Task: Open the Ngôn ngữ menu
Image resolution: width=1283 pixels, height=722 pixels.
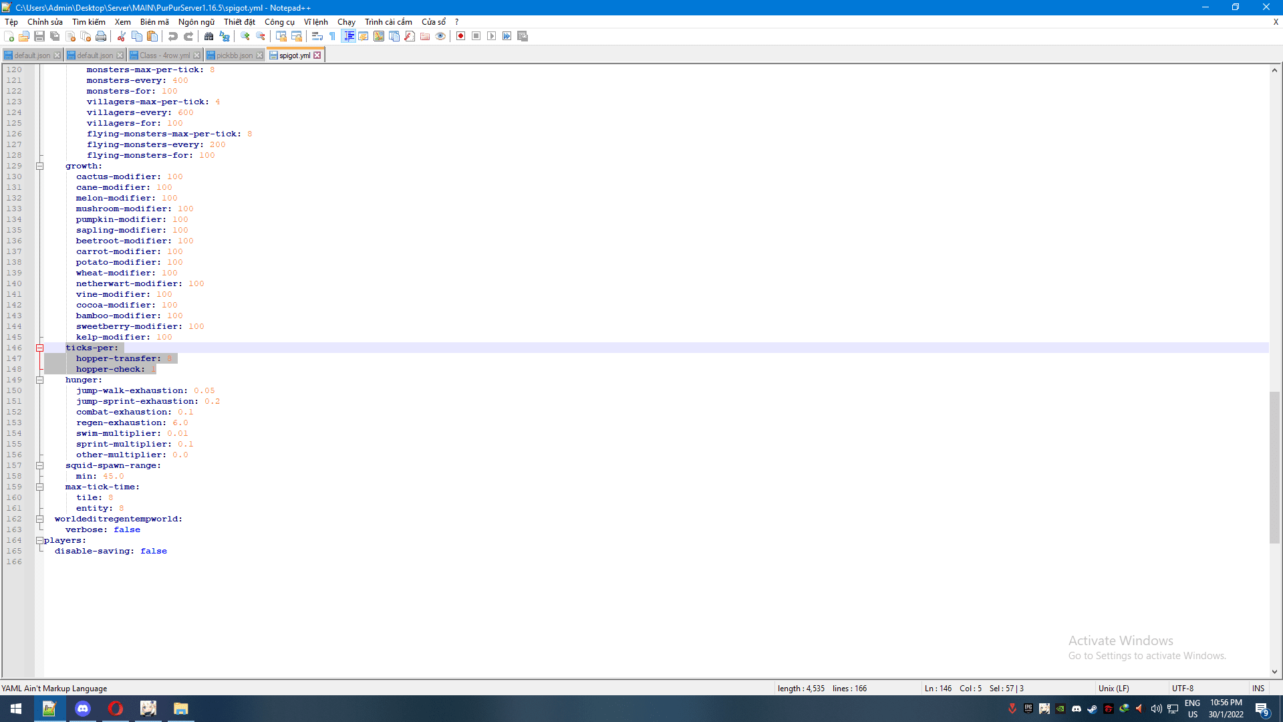Action: (196, 22)
